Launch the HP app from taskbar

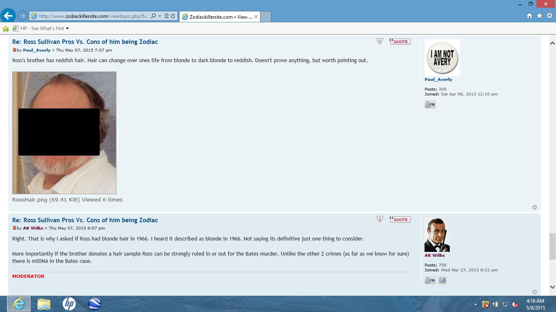69,304
